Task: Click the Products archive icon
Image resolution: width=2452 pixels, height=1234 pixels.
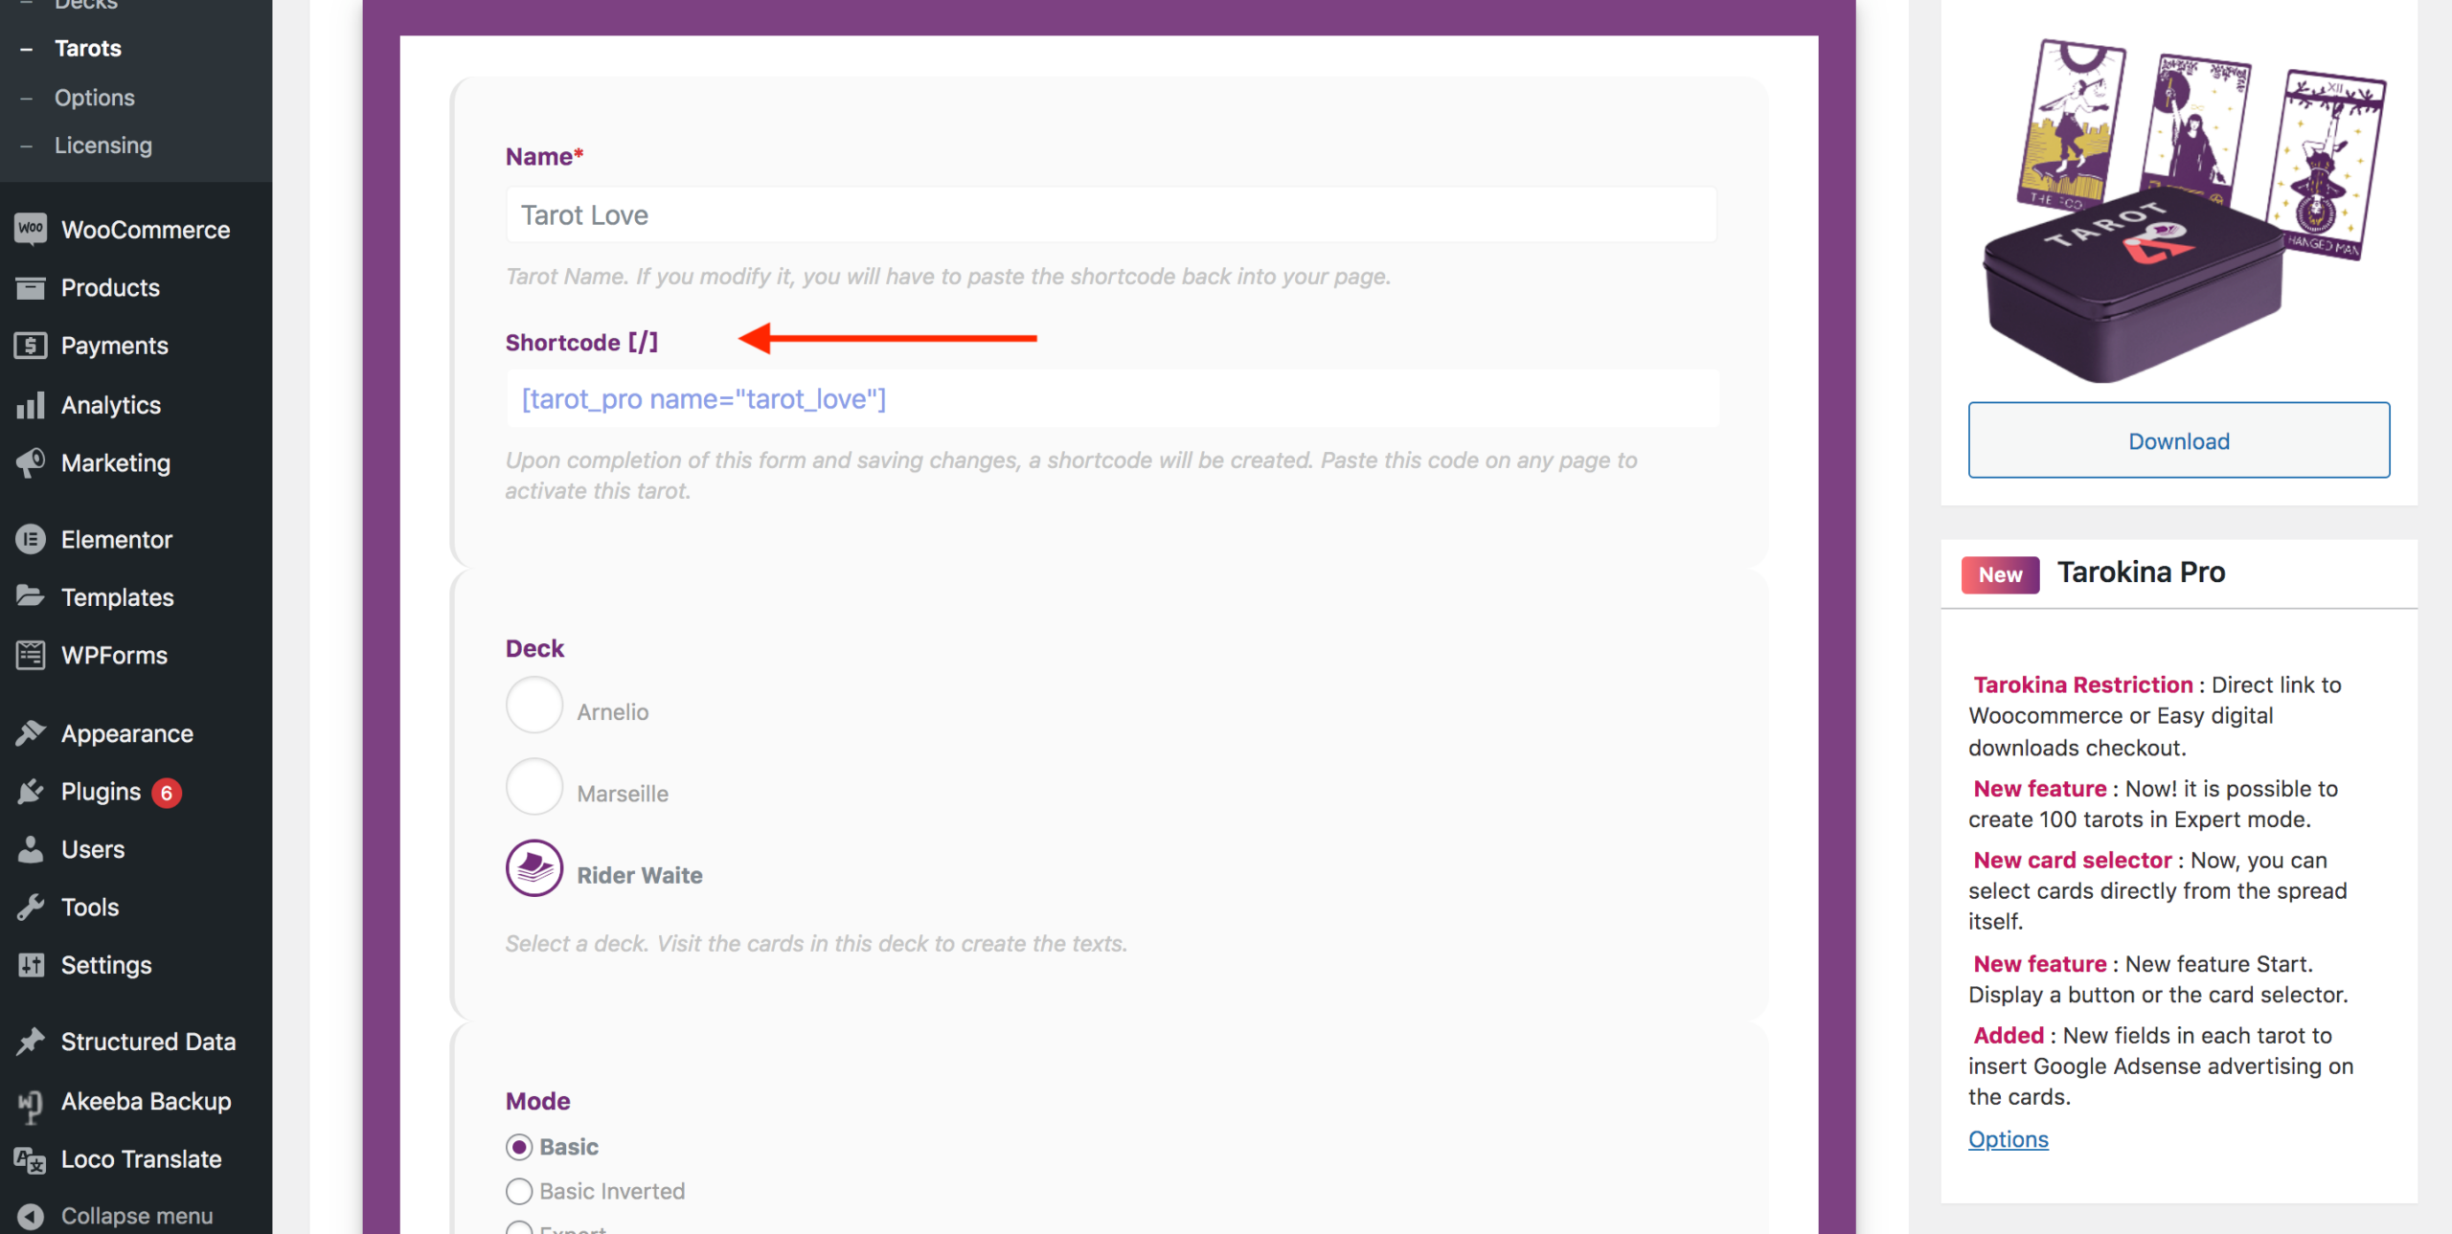Action: tap(31, 287)
